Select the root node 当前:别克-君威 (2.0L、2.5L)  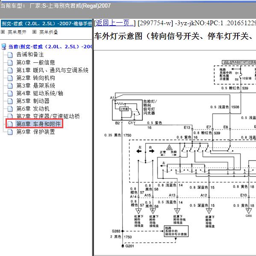click(50, 47)
